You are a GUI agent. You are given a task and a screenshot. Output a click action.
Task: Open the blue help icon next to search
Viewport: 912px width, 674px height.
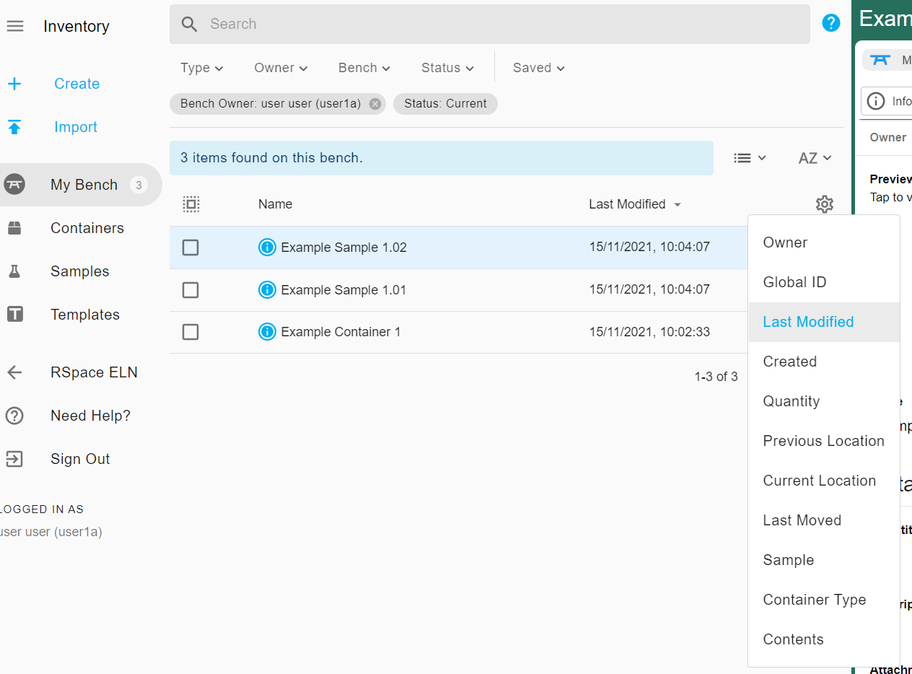(831, 23)
